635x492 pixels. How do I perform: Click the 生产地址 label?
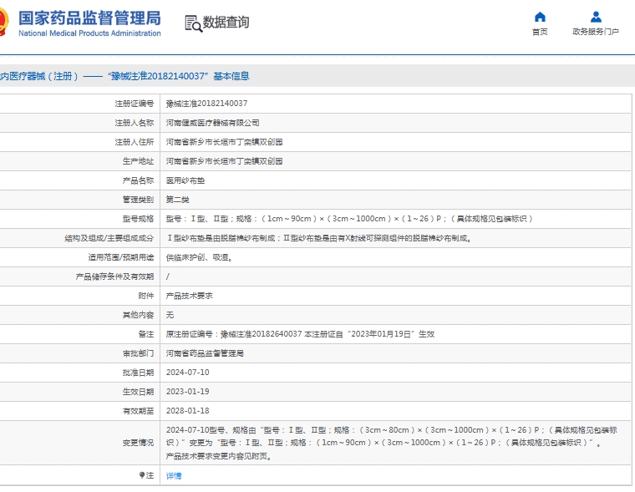point(138,161)
